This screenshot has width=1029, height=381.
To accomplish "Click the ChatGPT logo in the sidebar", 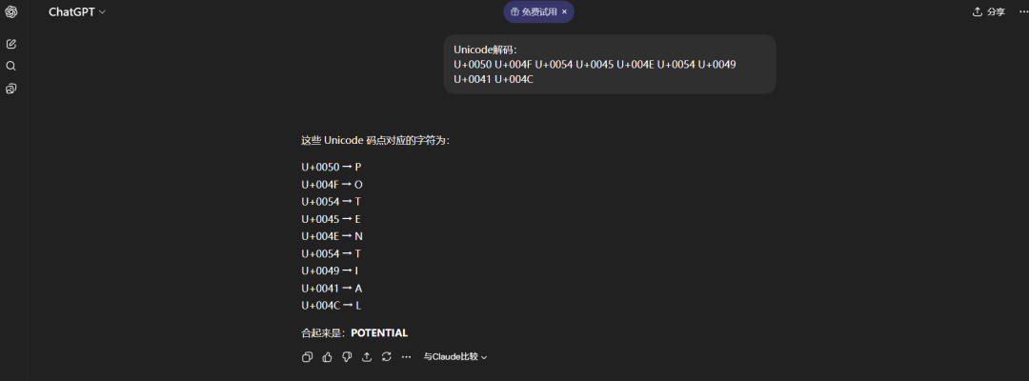I will click(x=11, y=11).
